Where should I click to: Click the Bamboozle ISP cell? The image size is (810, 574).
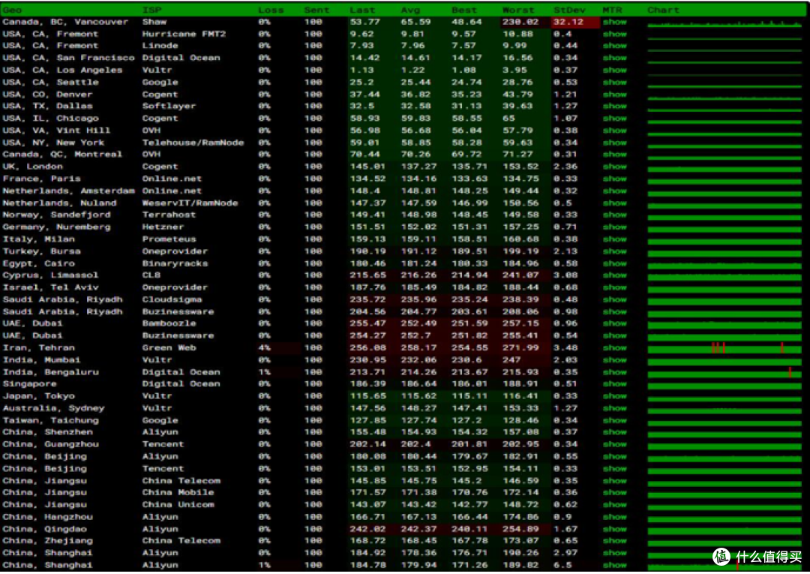pos(169,323)
